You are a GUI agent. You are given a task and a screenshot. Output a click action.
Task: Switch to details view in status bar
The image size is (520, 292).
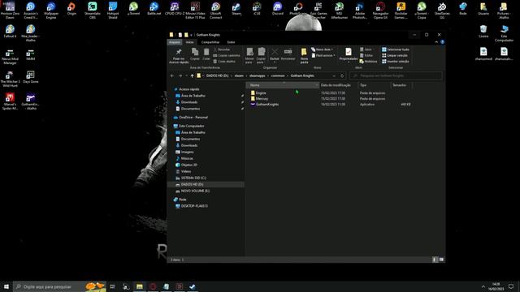coord(435,260)
